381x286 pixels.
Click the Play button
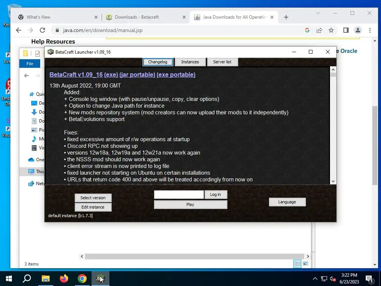(x=190, y=204)
